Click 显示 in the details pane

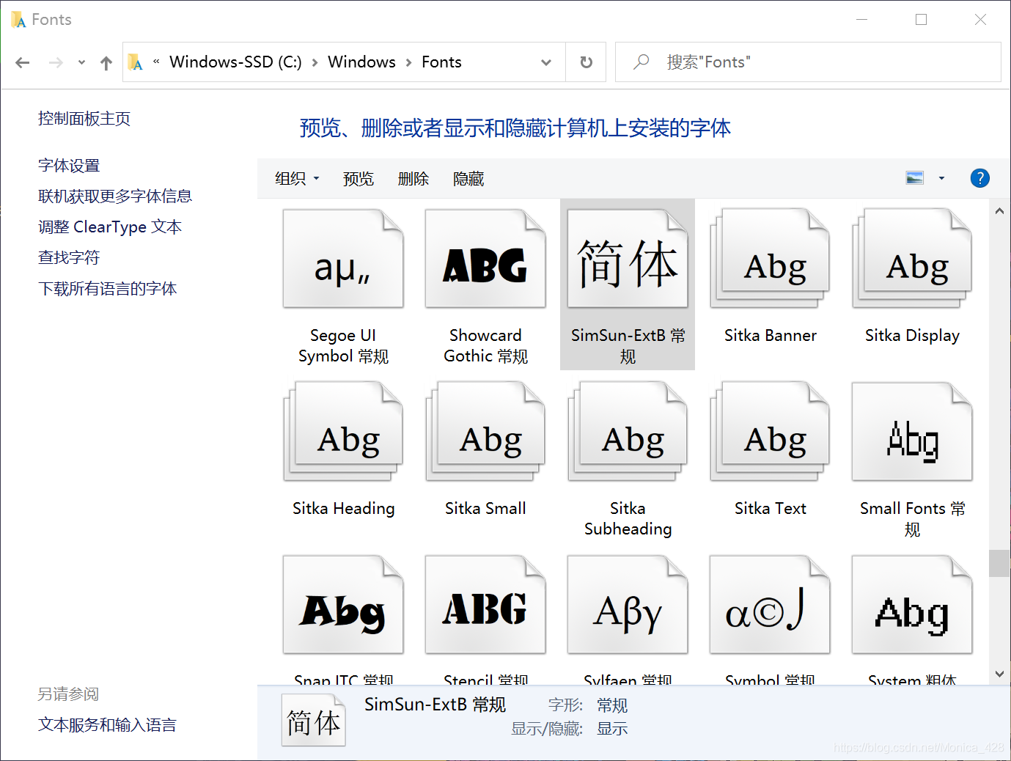612,729
